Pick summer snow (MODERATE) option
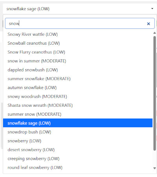157x177 pixels. (x=78, y=114)
